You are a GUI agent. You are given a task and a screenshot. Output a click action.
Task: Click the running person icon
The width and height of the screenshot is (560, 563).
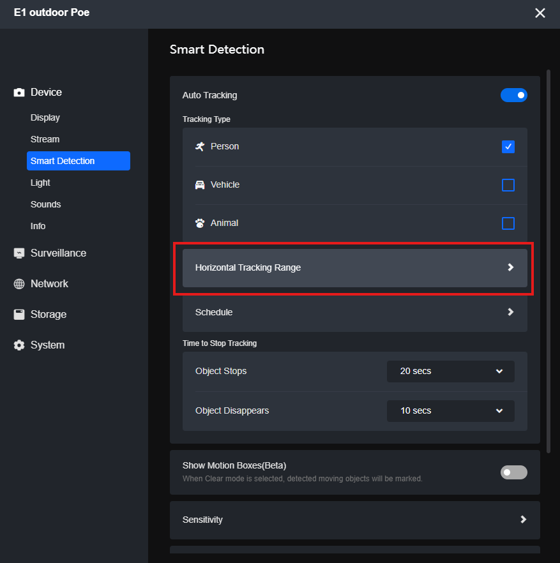200,147
